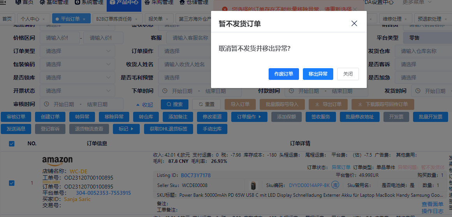The image size is (452, 217).
Task: Toggle sidebar collapse icon at top left
Action: 3,3
